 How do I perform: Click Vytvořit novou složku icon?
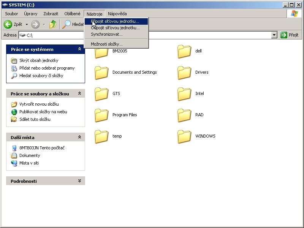pyautogui.click(x=14, y=104)
